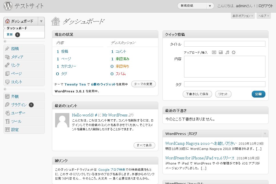This screenshot has height=184, width=276.
Task: Expand the 表示オプション screen options tab
Action: [243, 16]
